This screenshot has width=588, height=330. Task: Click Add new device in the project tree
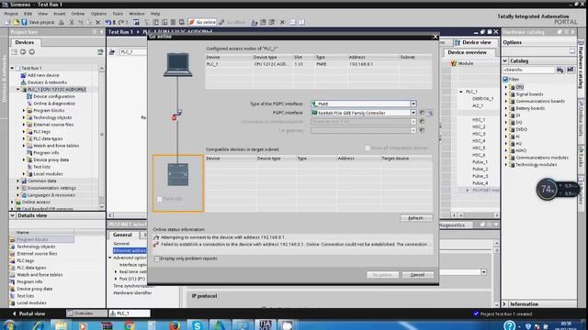(43, 75)
